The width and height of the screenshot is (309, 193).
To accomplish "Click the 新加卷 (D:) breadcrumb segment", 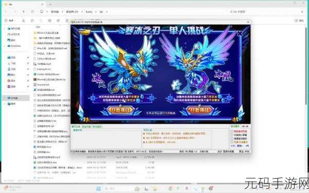I will tap(72, 12).
